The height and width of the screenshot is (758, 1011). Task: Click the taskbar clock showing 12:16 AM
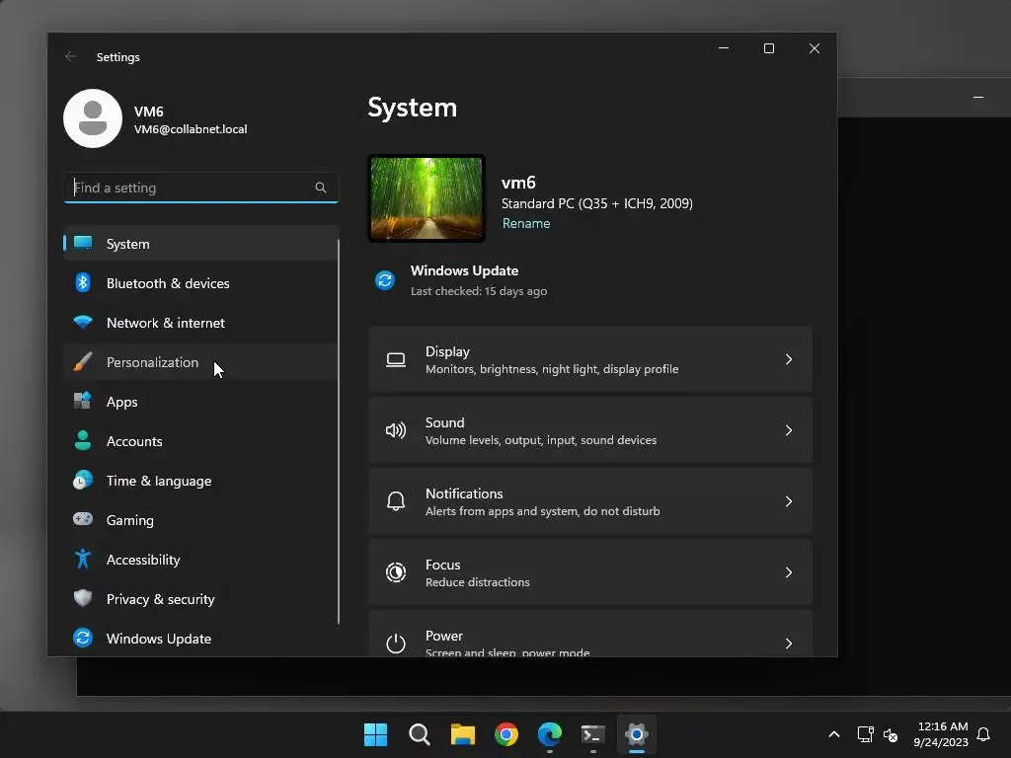click(940, 734)
